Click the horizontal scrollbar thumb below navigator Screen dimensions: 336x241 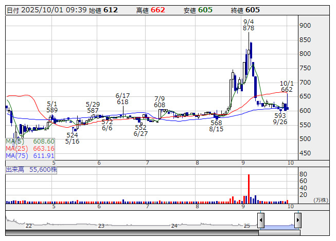(x=279, y=233)
